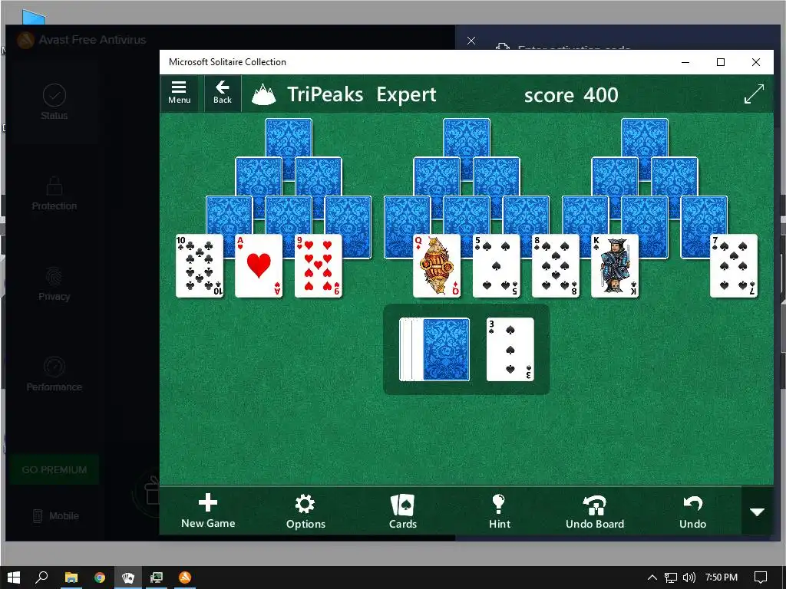
Task: Play the Queen of diamonds card
Action: click(437, 266)
